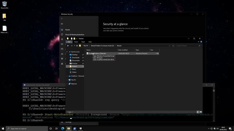Open Home in Windows Security sidebar
The width and height of the screenshot is (234, 131).
click(67, 30)
